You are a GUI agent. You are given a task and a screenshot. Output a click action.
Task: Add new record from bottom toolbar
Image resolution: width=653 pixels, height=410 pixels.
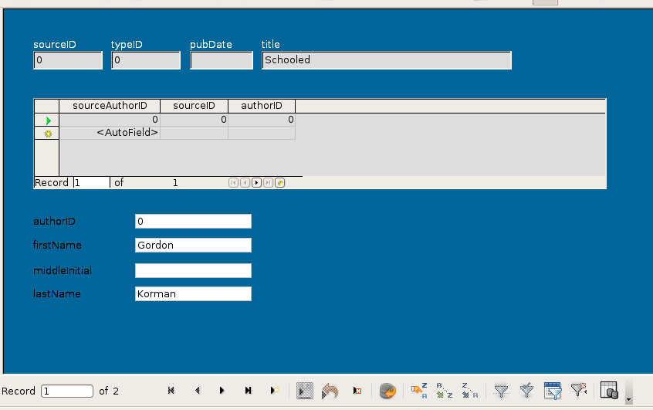tap(273, 391)
